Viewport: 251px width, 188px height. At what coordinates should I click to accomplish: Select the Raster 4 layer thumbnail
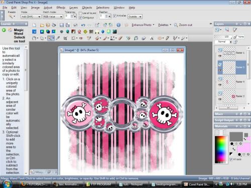point(229,82)
